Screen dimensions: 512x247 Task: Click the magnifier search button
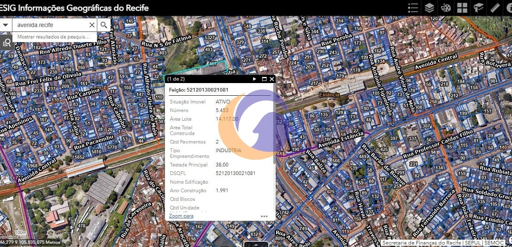[104, 25]
